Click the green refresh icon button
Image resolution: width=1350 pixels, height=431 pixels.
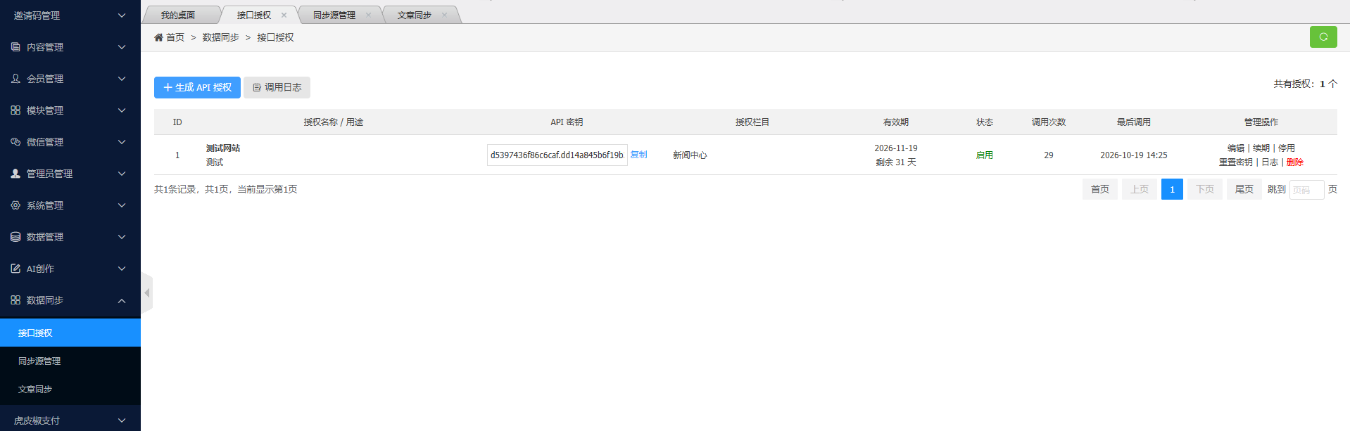[1323, 37]
